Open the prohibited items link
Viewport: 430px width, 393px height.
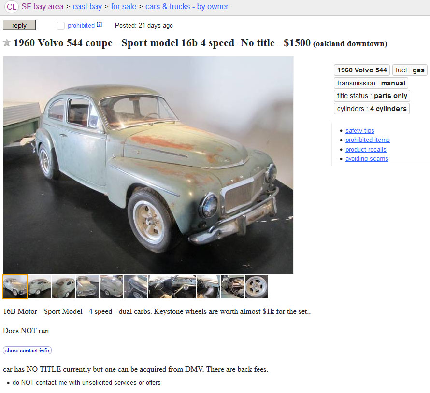click(368, 140)
